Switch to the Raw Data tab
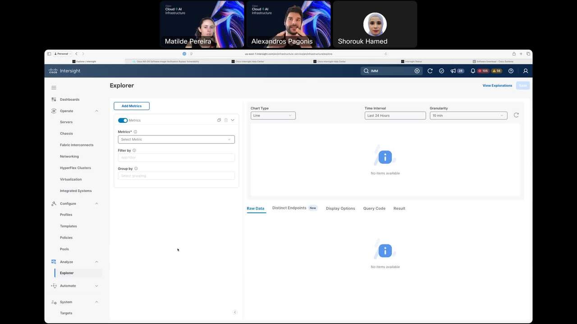This screenshot has height=324, width=577. coord(256,208)
